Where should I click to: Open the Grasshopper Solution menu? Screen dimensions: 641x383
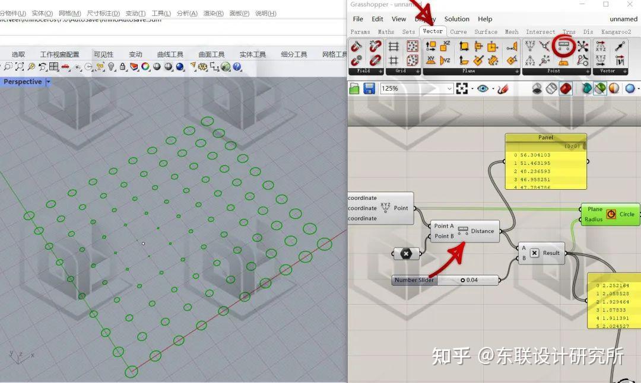(456, 19)
